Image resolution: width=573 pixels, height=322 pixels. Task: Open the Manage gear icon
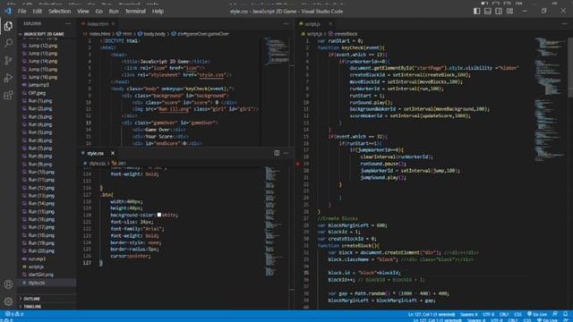point(8,301)
